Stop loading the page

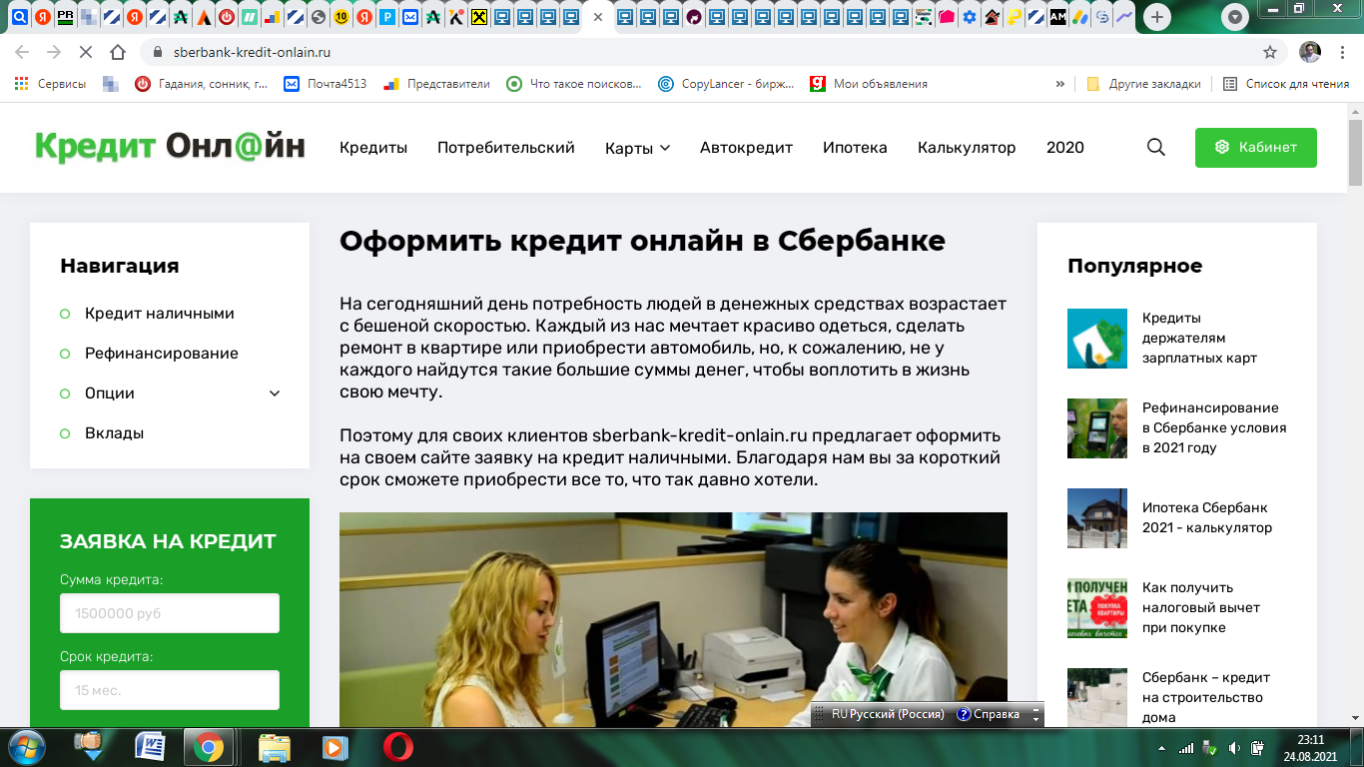(85, 52)
